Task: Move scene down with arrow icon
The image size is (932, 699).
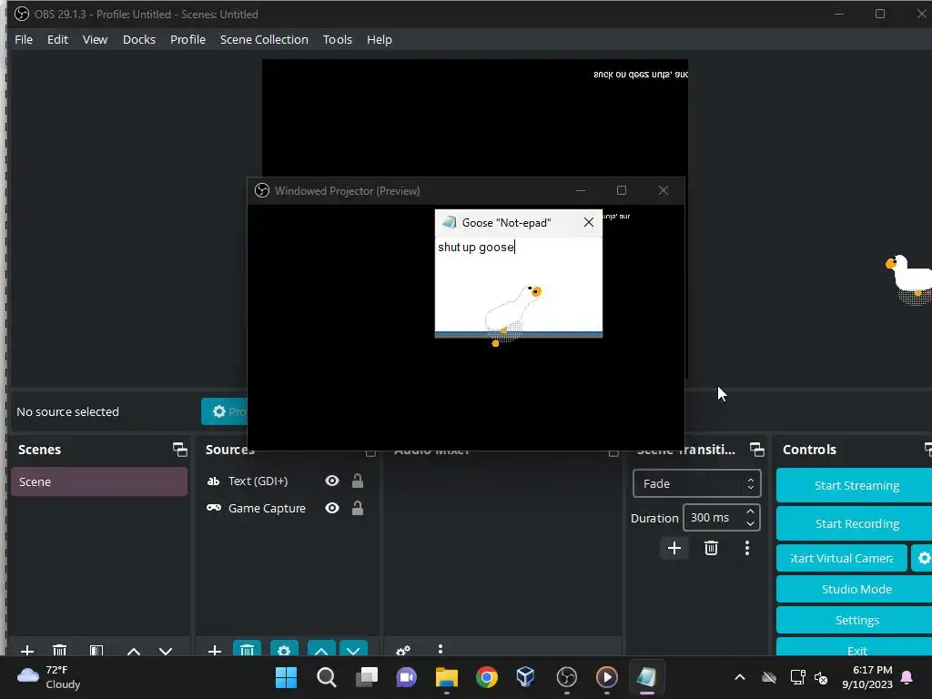Action: (166, 651)
